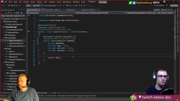Screen dimensions: 180x101
Task: Collapse the Data folder
Action: (4, 49)
